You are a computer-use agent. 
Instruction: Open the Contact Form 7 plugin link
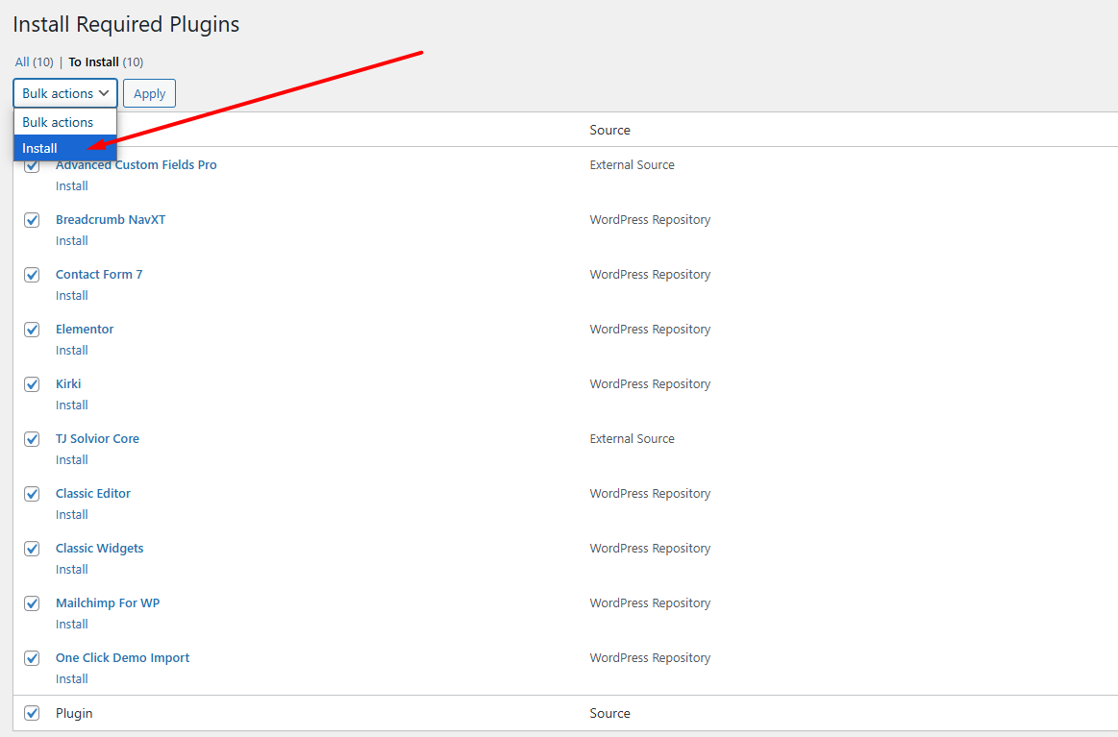coord(99,275)
